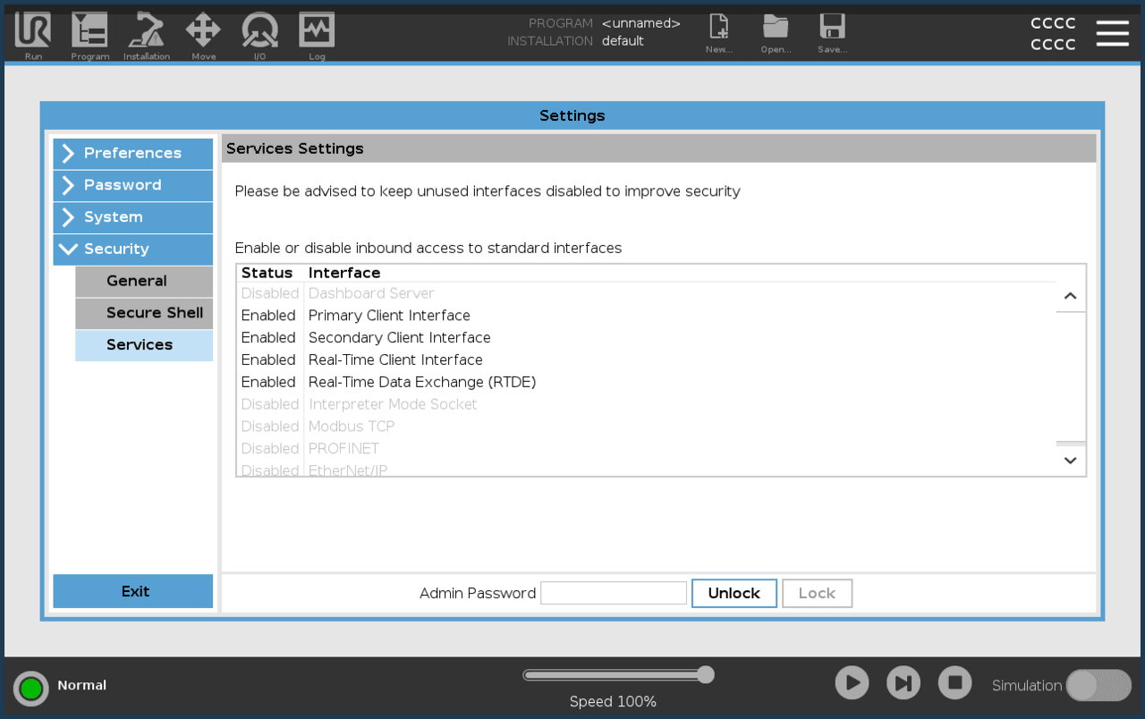Open the Program tab icon

[89, 31]
